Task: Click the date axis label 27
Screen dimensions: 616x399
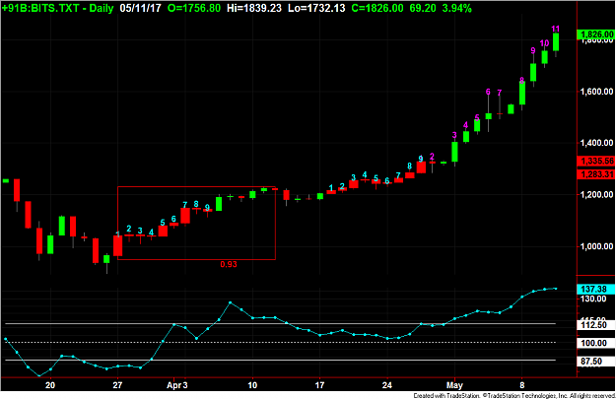Action: pyautogui.click(x=117, y=385)
